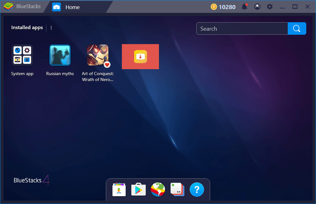Click the BlueStacks logo in title bar
The image size is (316, 204).
(8, 7)
